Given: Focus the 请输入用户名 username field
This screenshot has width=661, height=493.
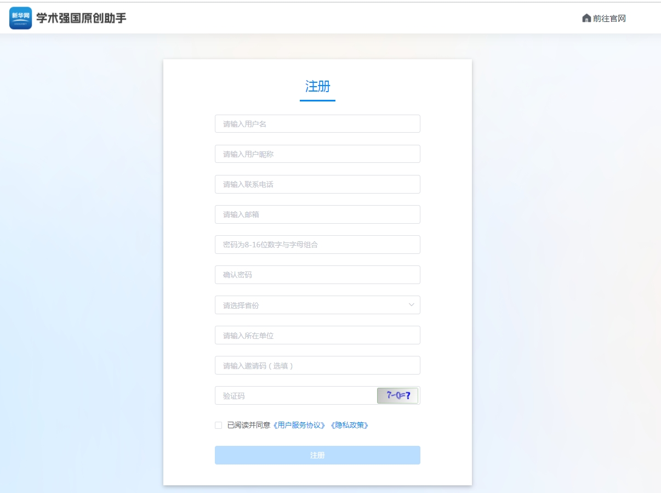Looking at the screenshot, I should [317, 124].
